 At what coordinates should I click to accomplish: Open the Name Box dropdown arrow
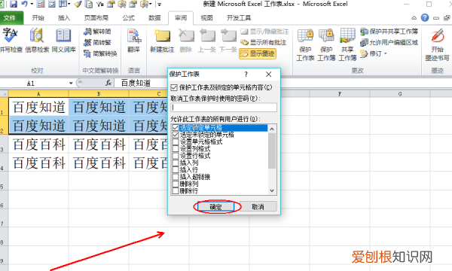click(x=71, y=84)
